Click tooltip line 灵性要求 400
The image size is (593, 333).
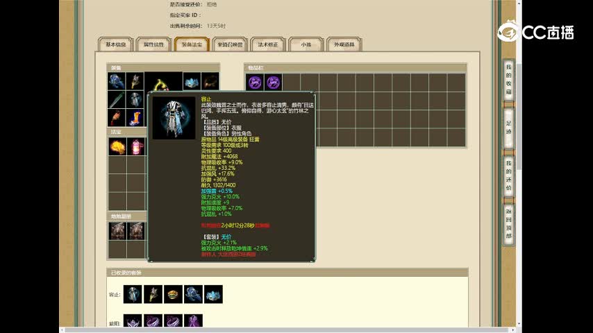pos(217,151)
